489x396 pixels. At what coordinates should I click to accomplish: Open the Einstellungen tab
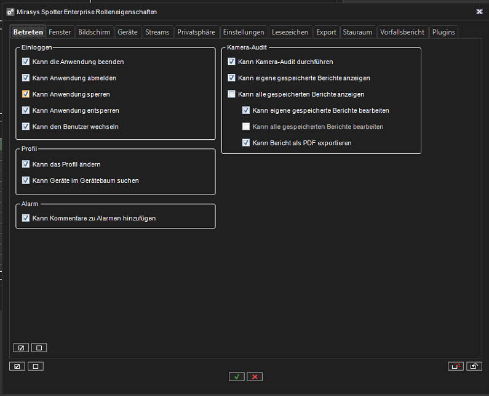244,32
